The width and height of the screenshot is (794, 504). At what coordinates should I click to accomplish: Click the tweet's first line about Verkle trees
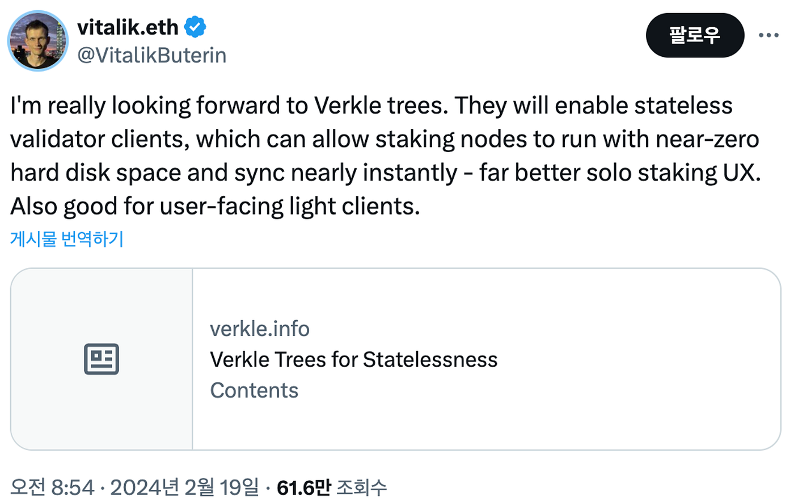[x=371, y=106]
